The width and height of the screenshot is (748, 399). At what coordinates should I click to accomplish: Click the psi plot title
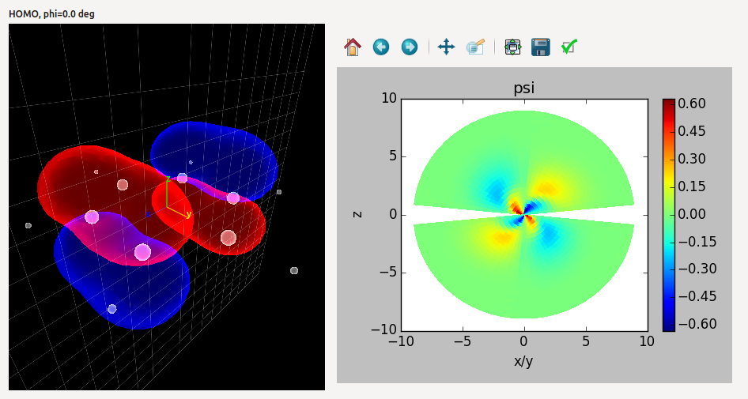pos(523,88)
